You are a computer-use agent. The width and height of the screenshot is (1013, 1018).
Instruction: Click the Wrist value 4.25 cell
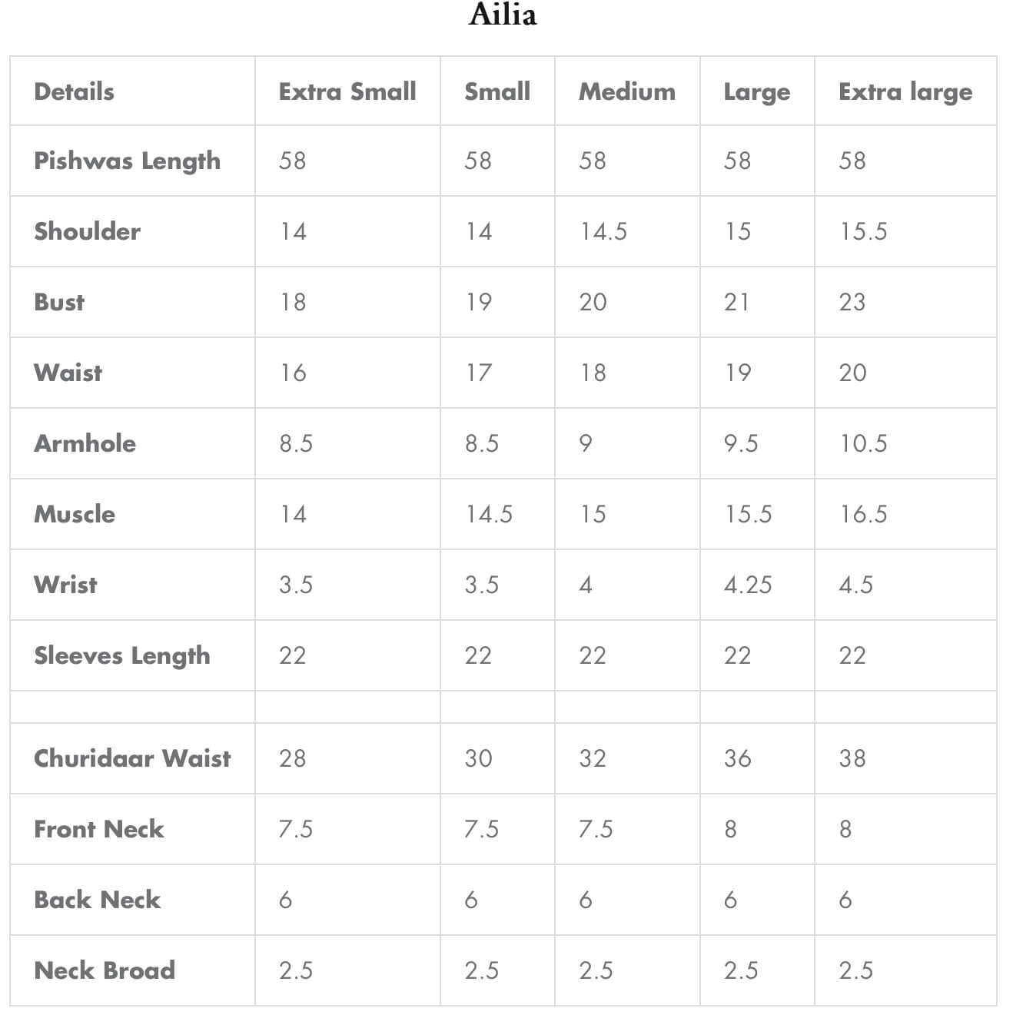(748, 585)
